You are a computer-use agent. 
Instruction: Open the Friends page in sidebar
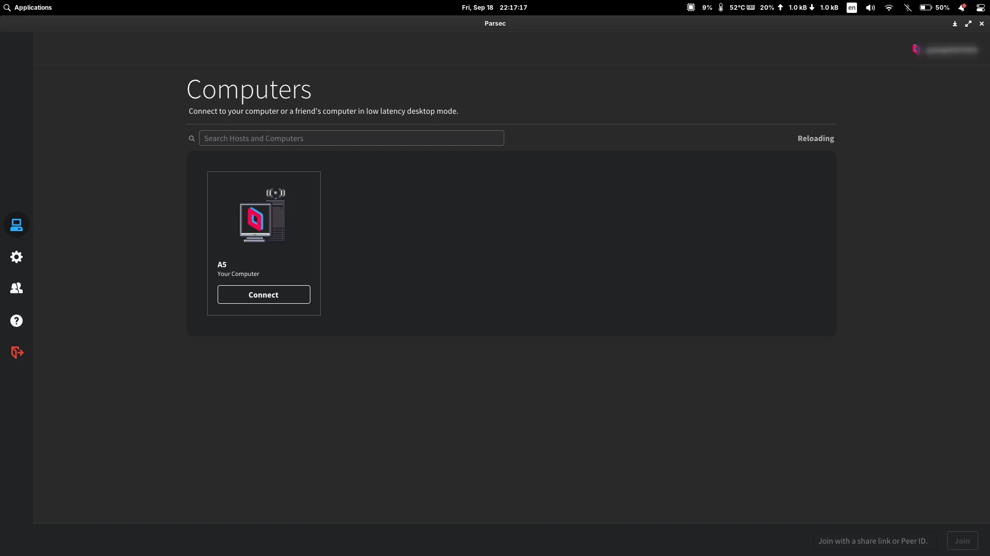[16, 288]
